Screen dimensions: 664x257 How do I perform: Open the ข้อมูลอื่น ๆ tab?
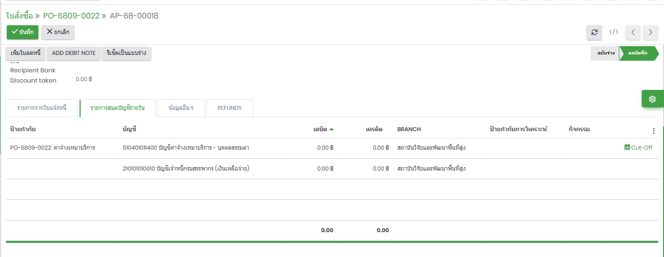pos(181,108)
